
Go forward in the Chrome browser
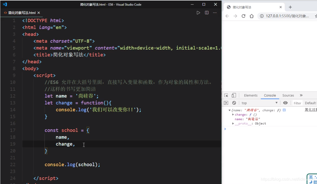(235, 16)
